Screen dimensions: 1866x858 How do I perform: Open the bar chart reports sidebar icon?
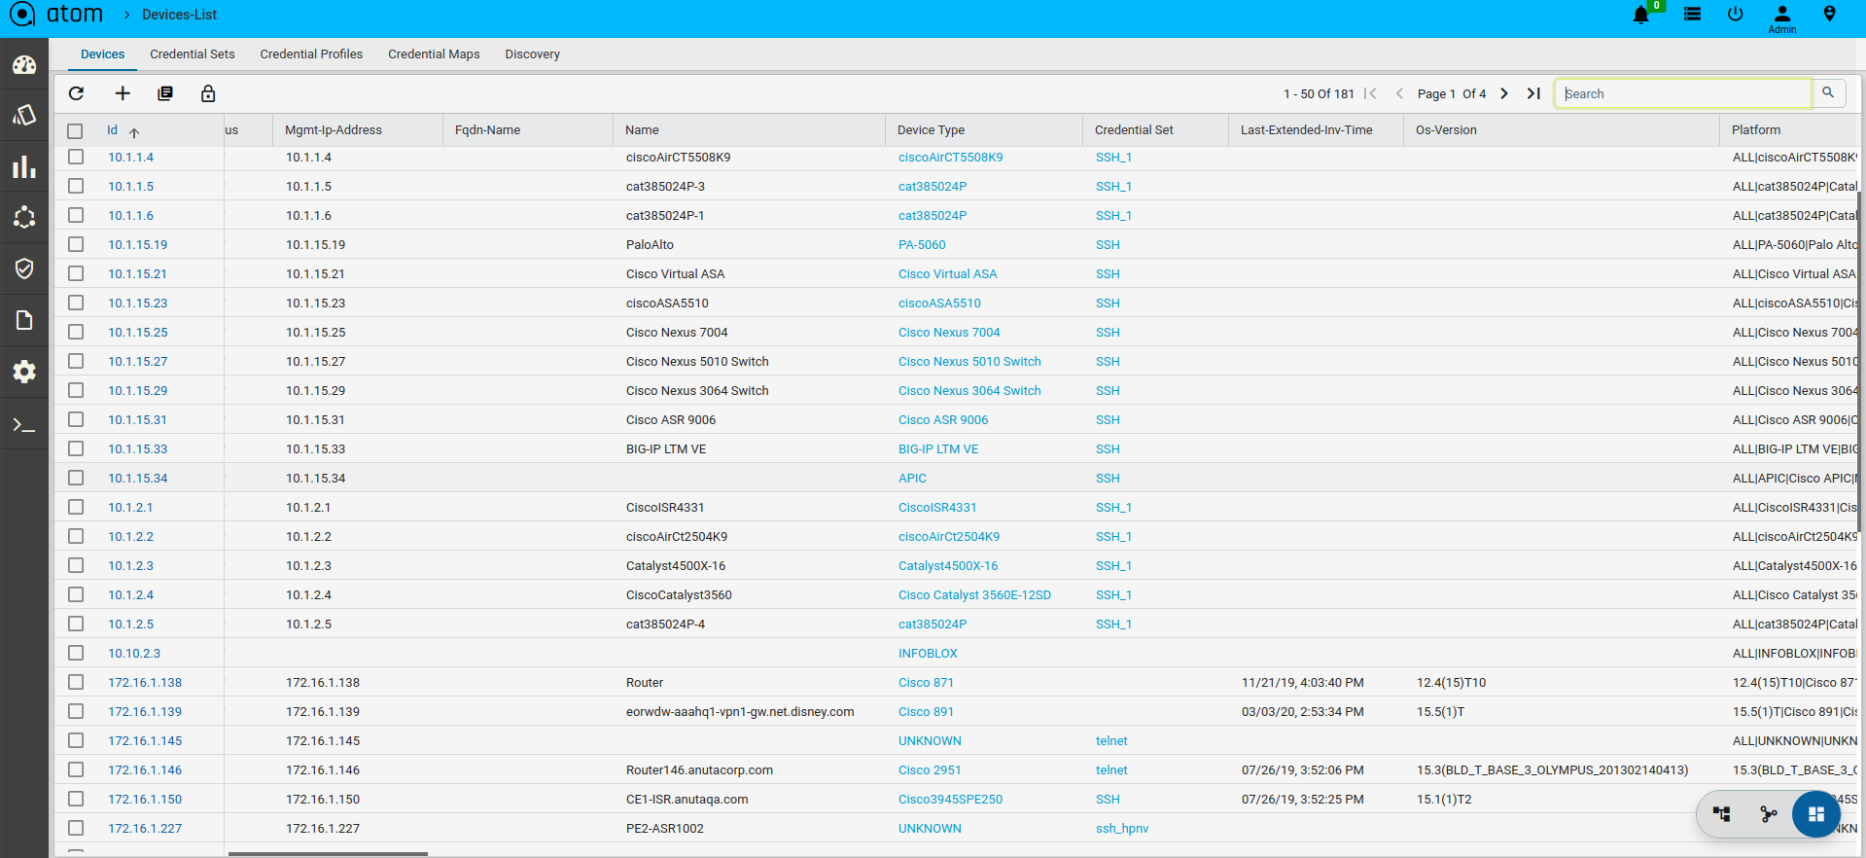(x=24, y=167)
